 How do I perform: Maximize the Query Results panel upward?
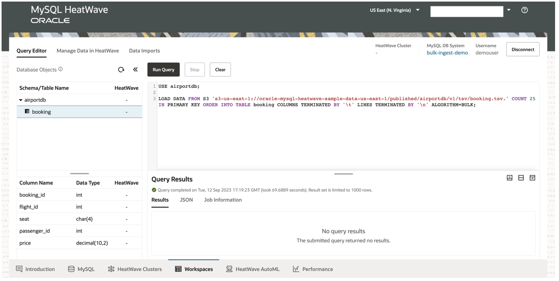coord(532,178)
